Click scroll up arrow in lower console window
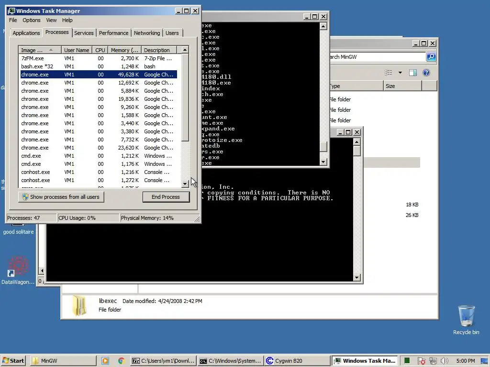490x367 pixels. [x=357, y=141]
